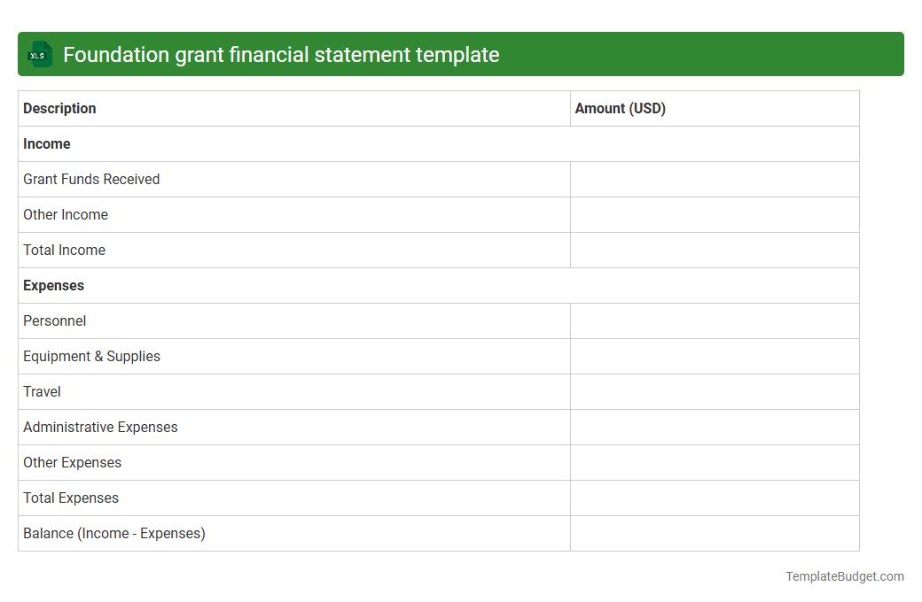Click the Total Expenses label
This screenshot has height=602, width=922.
click(x=70, y=498)
